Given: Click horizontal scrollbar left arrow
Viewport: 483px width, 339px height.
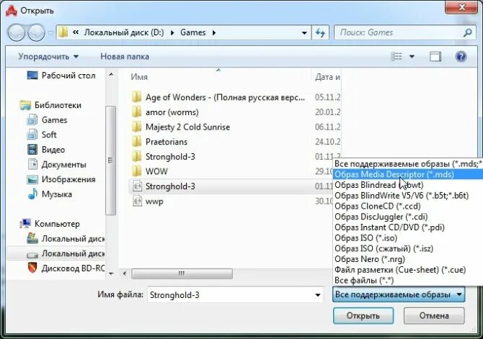Looking at the screenshot, I should point(125,274).
